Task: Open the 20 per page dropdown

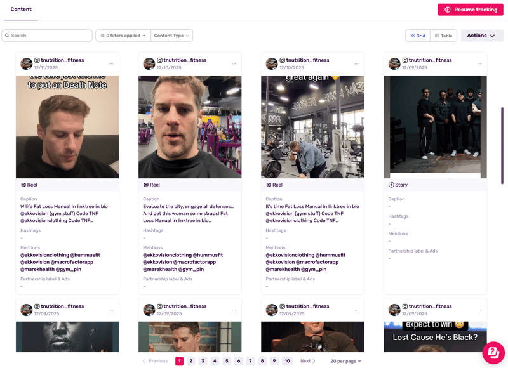Action: 345,361
